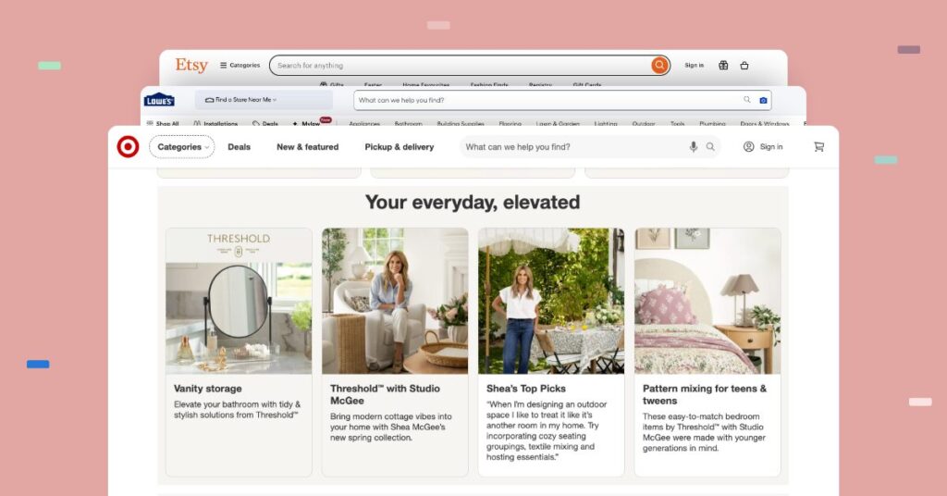Image resolution: width=947 pixels, height=496 pixels.
Task: Click the Shea's Top Picks photo
Action: pos(551,301)
